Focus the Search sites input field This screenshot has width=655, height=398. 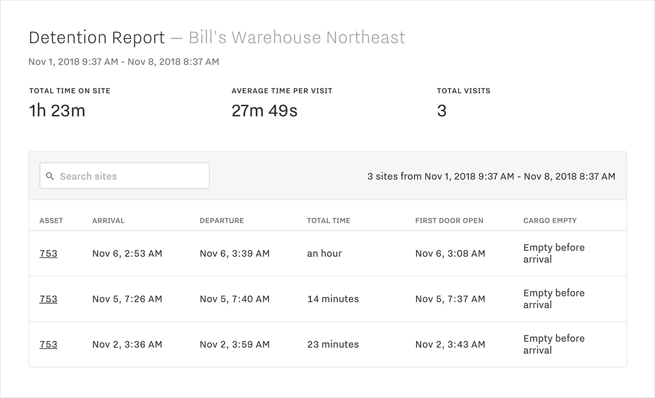[131, 176]
